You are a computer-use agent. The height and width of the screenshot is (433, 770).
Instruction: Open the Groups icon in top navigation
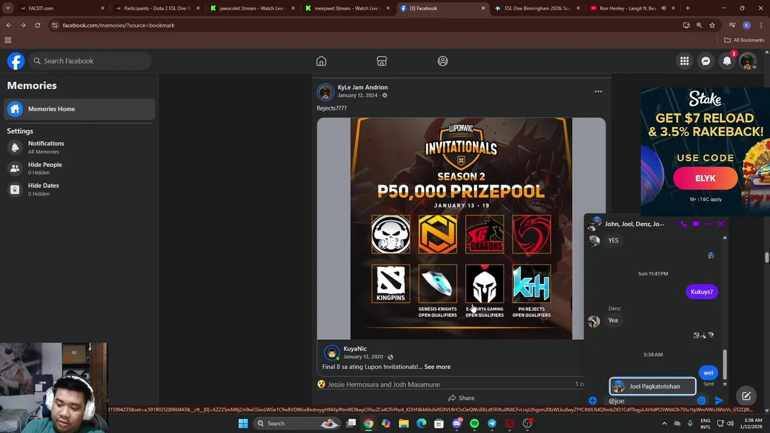pyautogui.click(x=443, y=61)
